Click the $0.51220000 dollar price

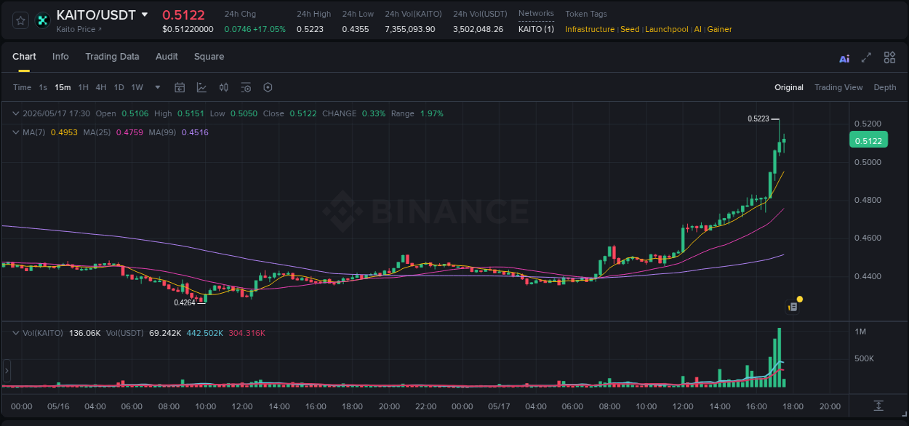tap(188, 29)
